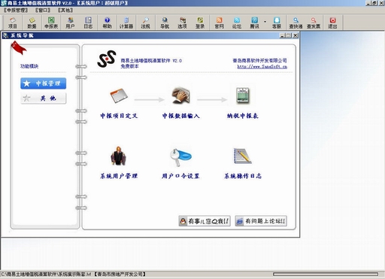Screen dimensions: 385x279
Task: Open the 【申报管理】 menu
Action: pyautogui.click(x=16, y=11)
